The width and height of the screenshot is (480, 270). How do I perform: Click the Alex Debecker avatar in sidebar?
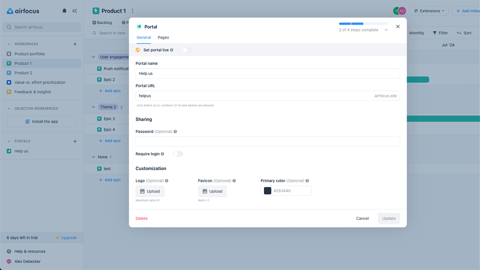[x=9, y=261]
